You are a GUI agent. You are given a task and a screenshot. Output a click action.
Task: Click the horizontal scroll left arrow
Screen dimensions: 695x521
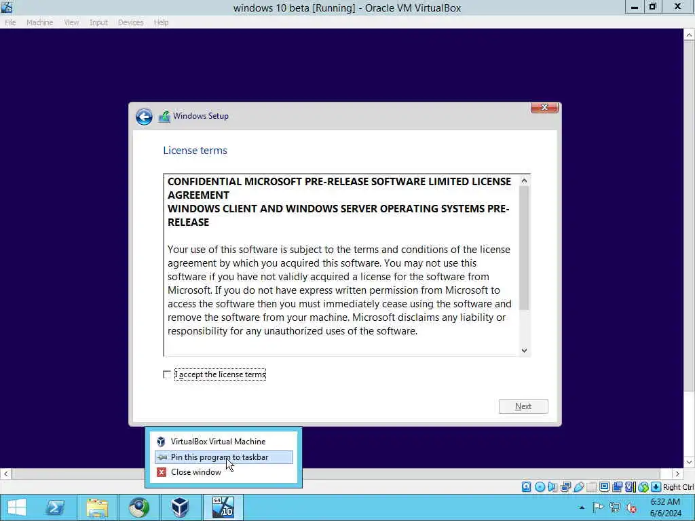coord(5,474)
